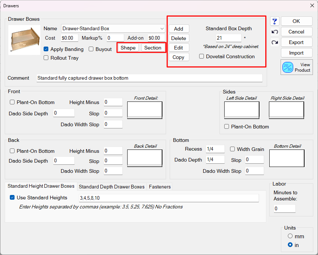Expand the drawer box Name dropdown
318x255 pixels.
click(x=162, y=28)
